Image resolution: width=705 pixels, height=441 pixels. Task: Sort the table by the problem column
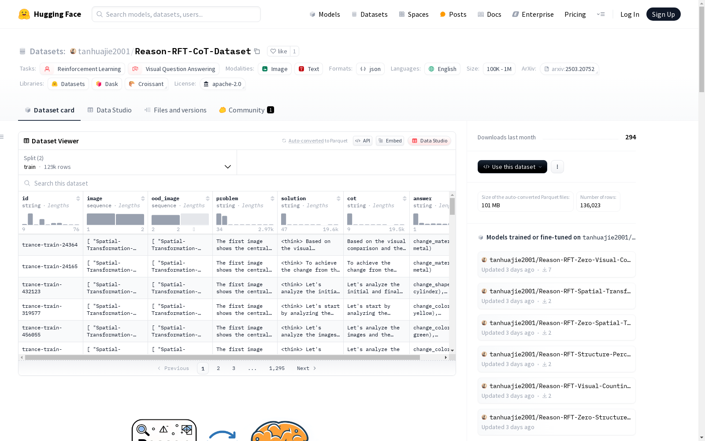tap(272, 198)
